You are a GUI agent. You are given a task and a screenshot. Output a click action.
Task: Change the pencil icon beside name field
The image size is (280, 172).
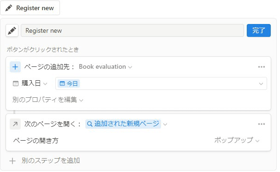[x=12, y=30]
